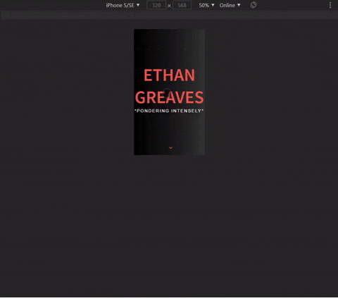The width and height of the screenshot is (338, 299).
Task: Open the 50% zoom dropdown
Action: pyautogui.click(x=206, y=5)
